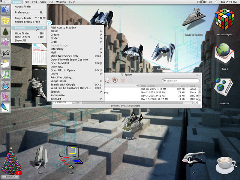240x180 pixels.
Task: Open the Christmas tree app in dock
Action: point(6,31)
